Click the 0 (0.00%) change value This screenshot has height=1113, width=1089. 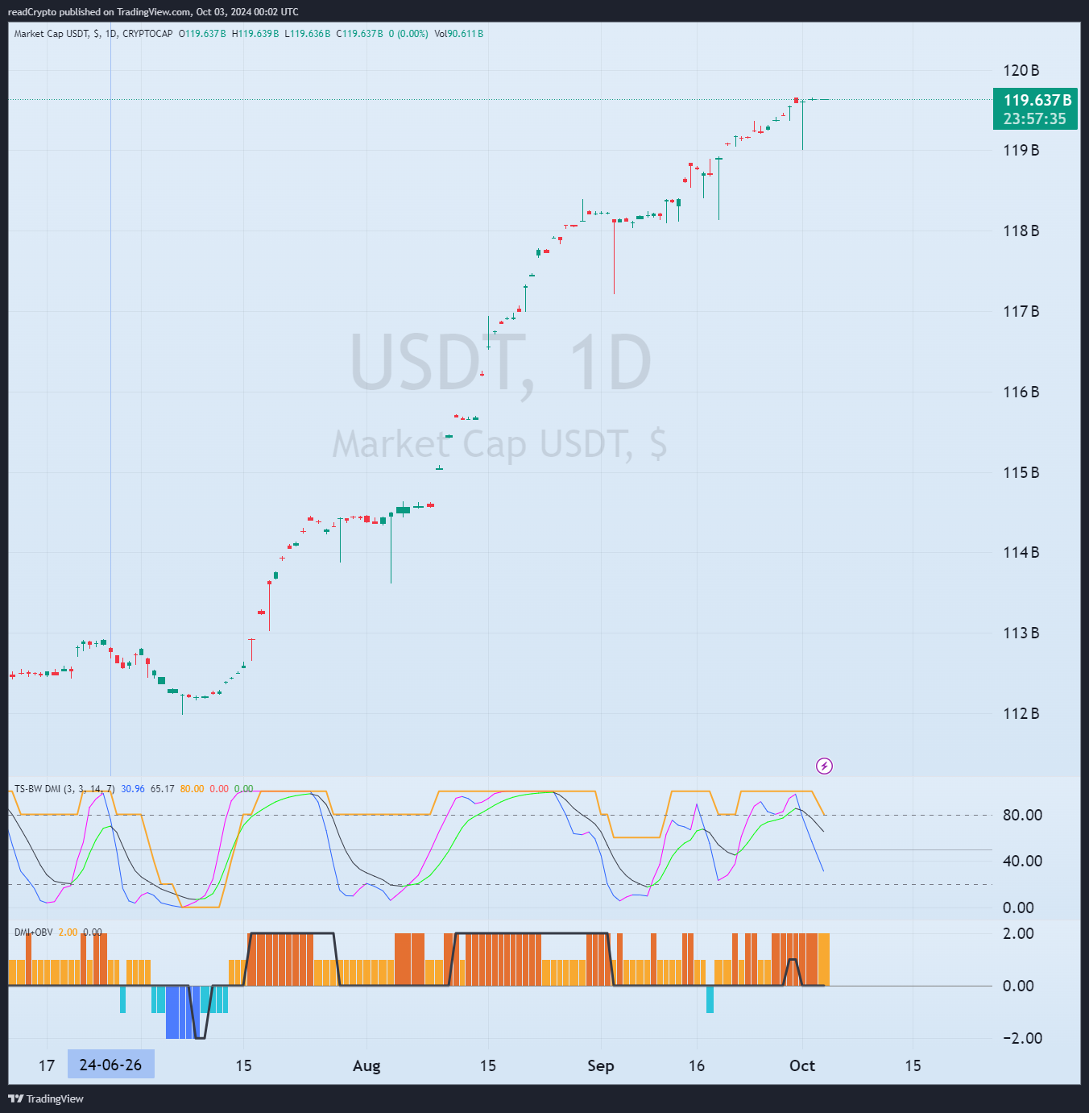(x=408, y=34)
